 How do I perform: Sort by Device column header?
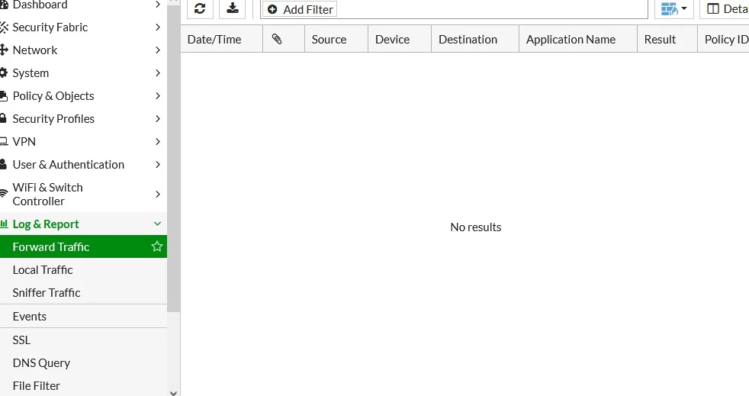[400, 39]
